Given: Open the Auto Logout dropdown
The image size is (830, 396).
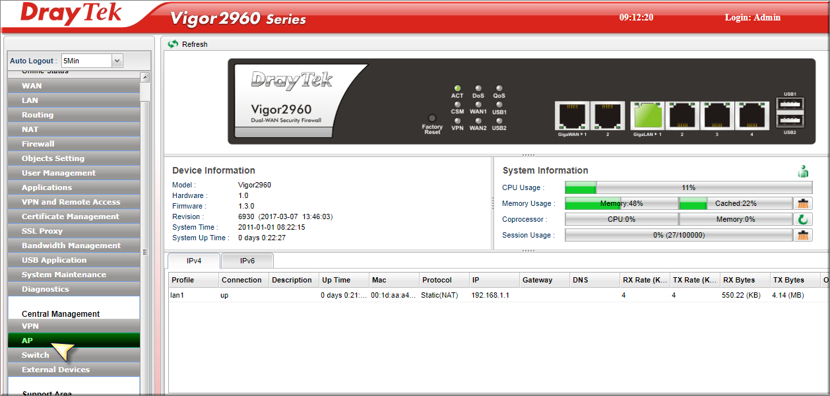Looking at the screenshot, I should coord(117,61).
